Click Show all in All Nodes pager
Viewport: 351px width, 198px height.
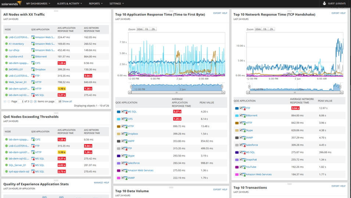[67, 101]
